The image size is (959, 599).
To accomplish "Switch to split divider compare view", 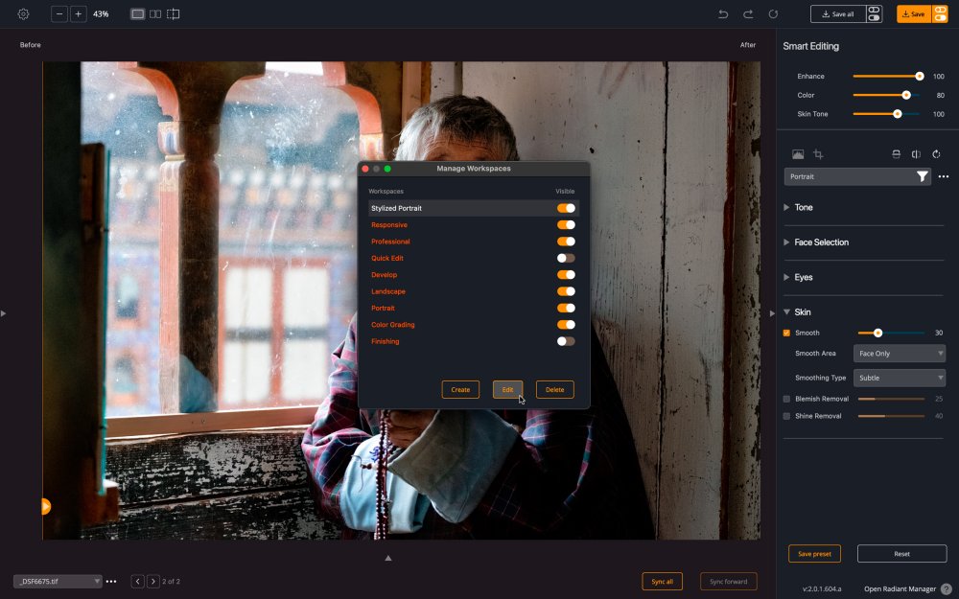I will click(173, 13).
